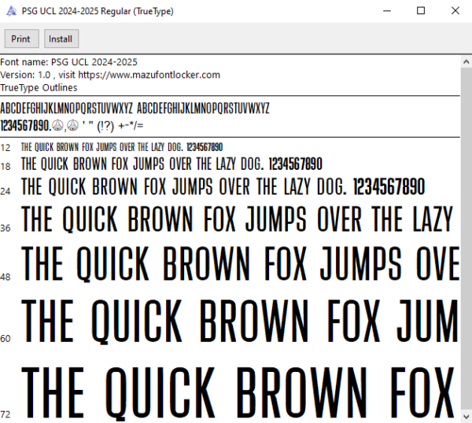Click the 60-point quick brown fox sample
This screenshot has width=472, height=423.
pos(240,322)
